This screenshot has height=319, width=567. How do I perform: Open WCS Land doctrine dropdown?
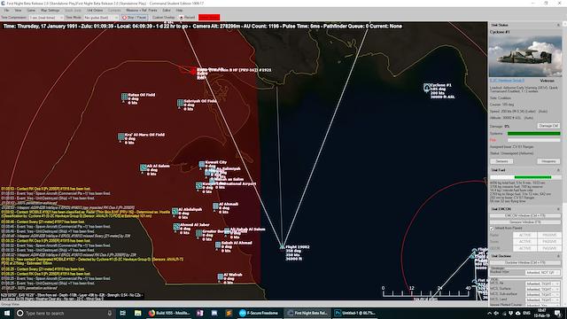[542, 300]
